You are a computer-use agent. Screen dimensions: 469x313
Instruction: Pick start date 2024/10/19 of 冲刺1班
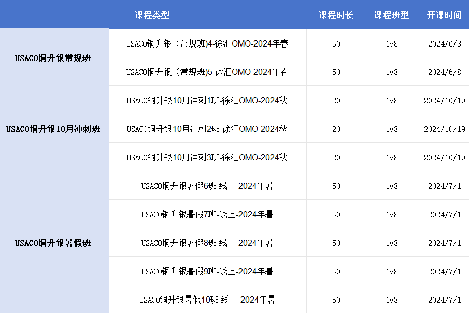click(445, 101)
